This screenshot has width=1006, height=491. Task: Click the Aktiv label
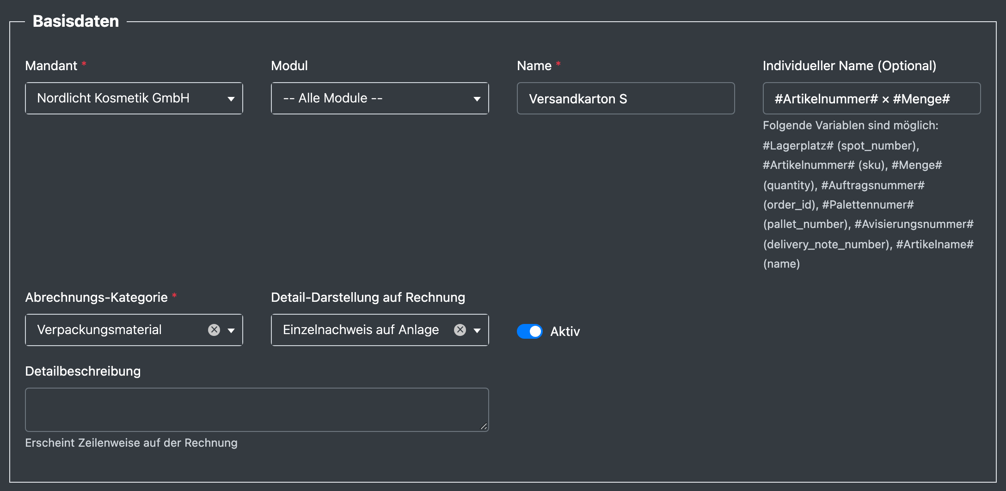565,331
